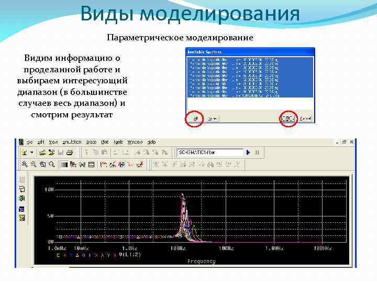Click the Frequency axis label
Screen dimensions: 377x283
tap(202, 262)
